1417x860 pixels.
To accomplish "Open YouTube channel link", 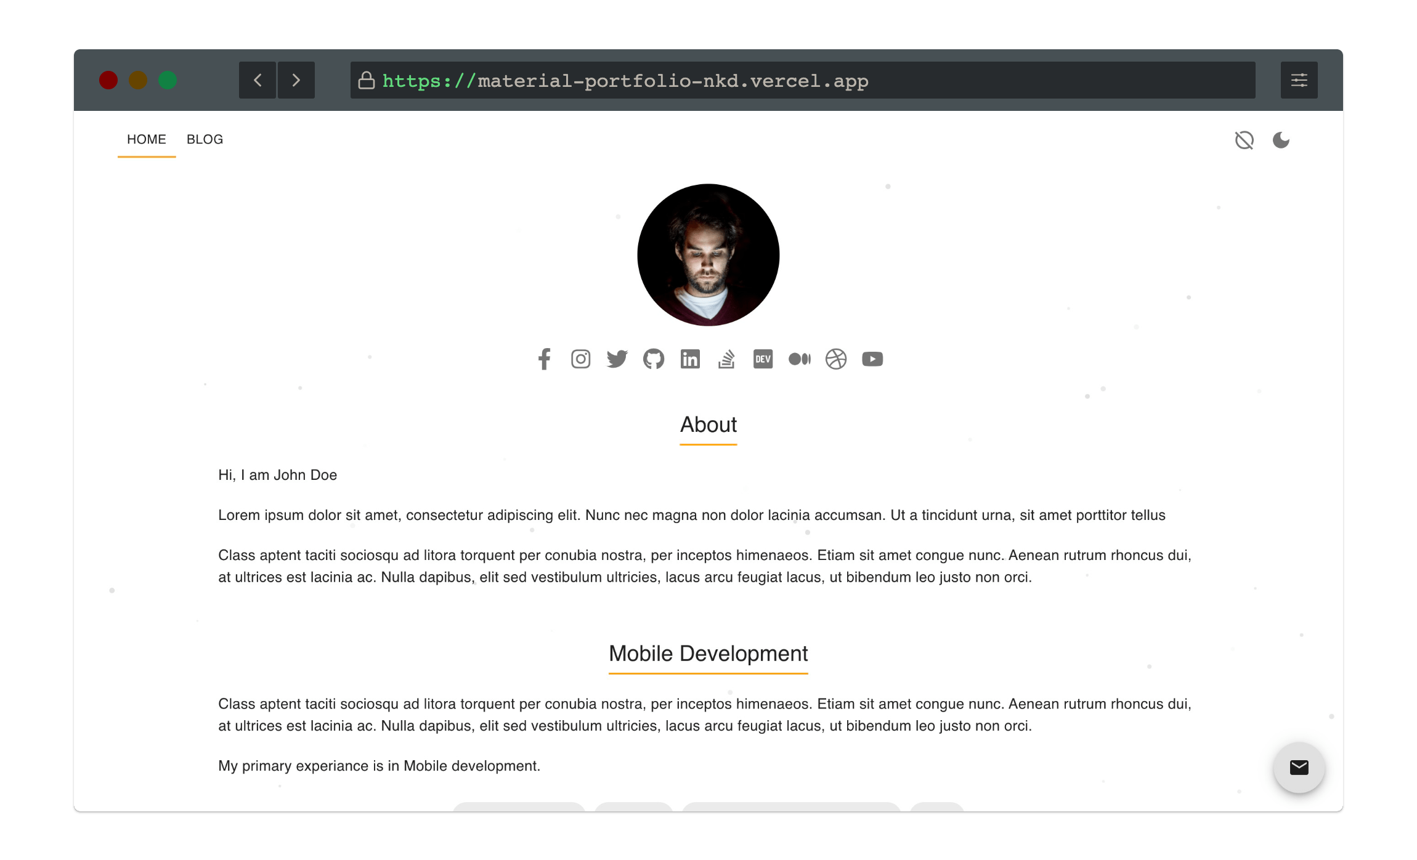I will [x=872, y=358].
